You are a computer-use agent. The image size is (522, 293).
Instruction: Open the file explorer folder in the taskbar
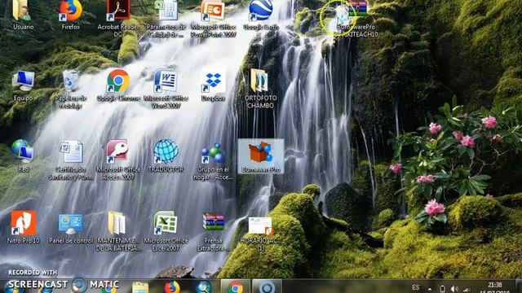[140, 287]
